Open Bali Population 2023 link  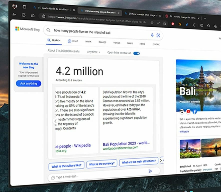(x=126, y=144)
